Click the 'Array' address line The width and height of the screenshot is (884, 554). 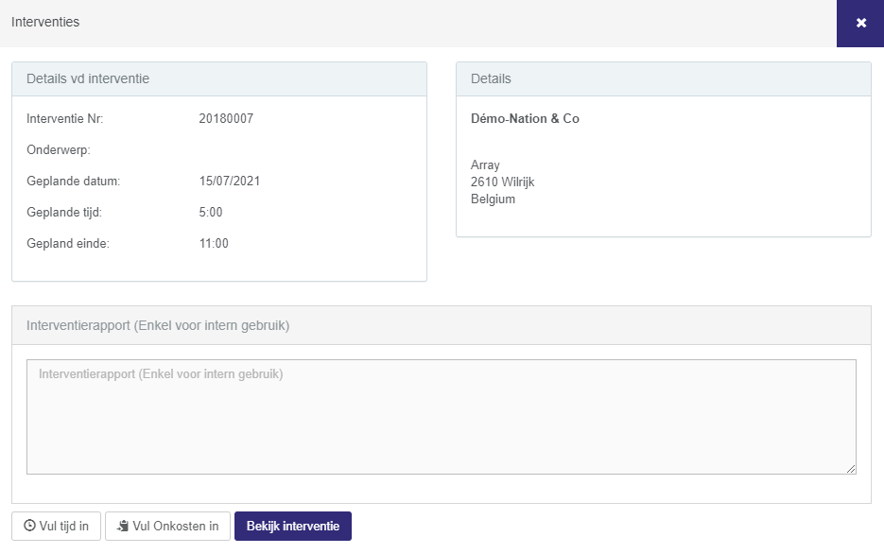click(x=485, y=165)
